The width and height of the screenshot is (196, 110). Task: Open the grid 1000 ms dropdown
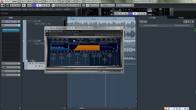(107, 5)
